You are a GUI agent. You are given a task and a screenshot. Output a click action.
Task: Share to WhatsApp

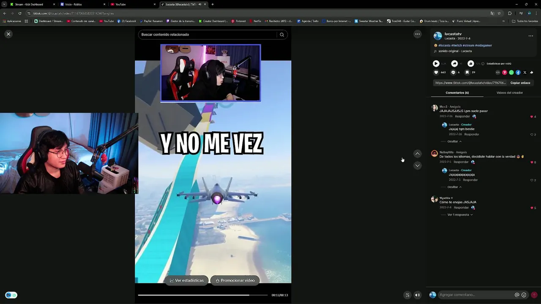click(511, 72)
